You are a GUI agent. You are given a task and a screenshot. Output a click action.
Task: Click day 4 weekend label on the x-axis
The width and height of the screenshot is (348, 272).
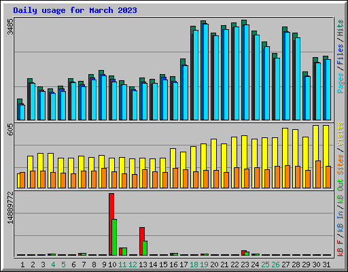coord(53,265)
